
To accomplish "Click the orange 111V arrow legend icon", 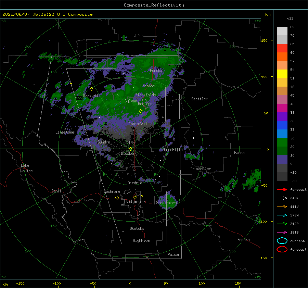I will click(282, 206).
